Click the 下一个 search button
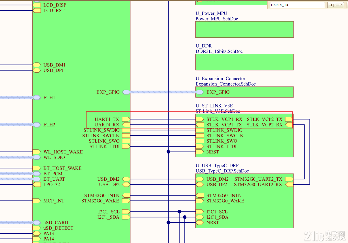 [335, 5]
